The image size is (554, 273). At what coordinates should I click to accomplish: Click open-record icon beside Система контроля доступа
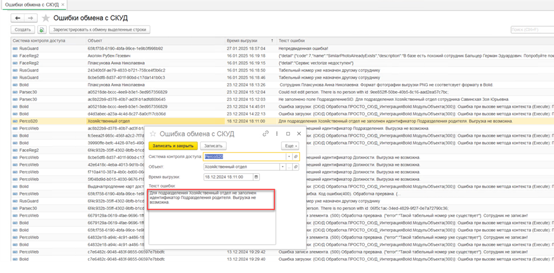pyautogui.click(x=296, y=157)
